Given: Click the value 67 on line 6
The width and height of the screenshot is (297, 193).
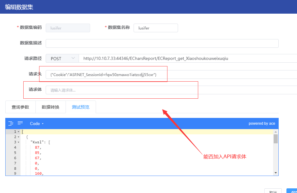Looking at the screenshot, I should coord(37,158).
